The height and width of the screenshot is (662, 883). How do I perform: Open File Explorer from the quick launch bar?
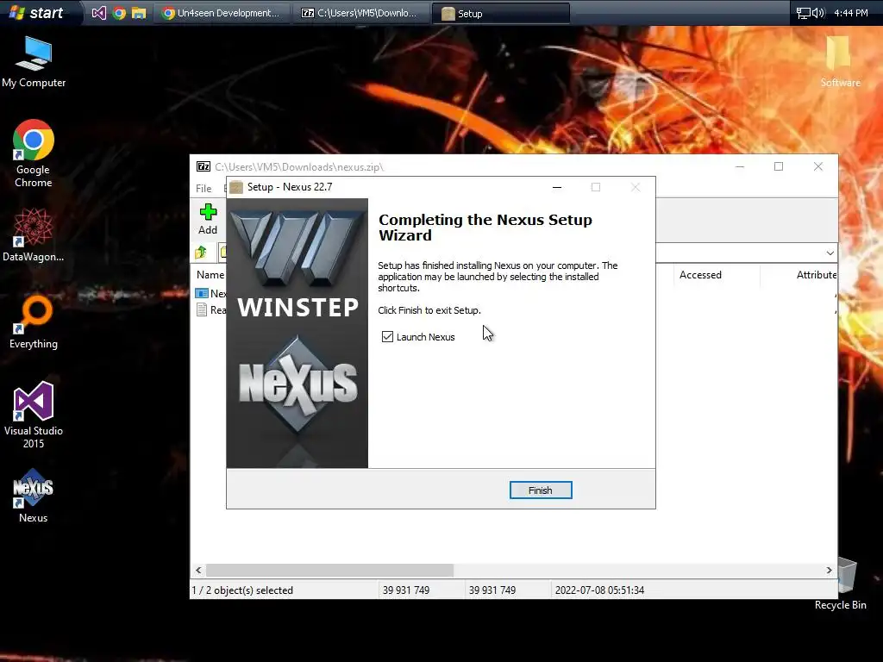tap(139, 13)
